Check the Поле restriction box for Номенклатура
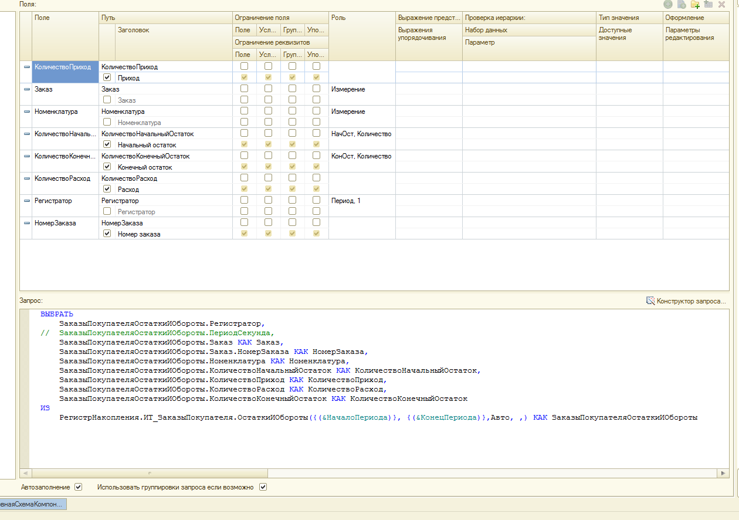Viewport: 739px width, 520px height. [244, 111]
